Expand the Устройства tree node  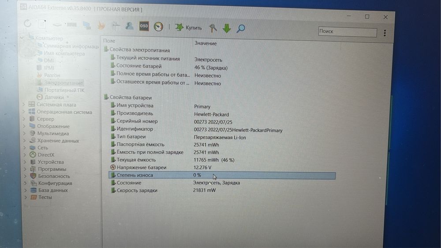25,162
